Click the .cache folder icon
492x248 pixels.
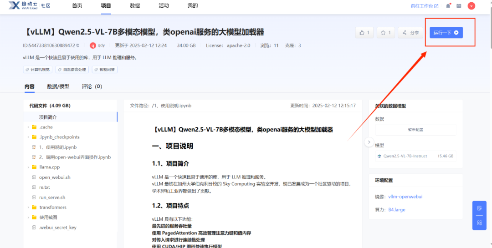point(34,127)
